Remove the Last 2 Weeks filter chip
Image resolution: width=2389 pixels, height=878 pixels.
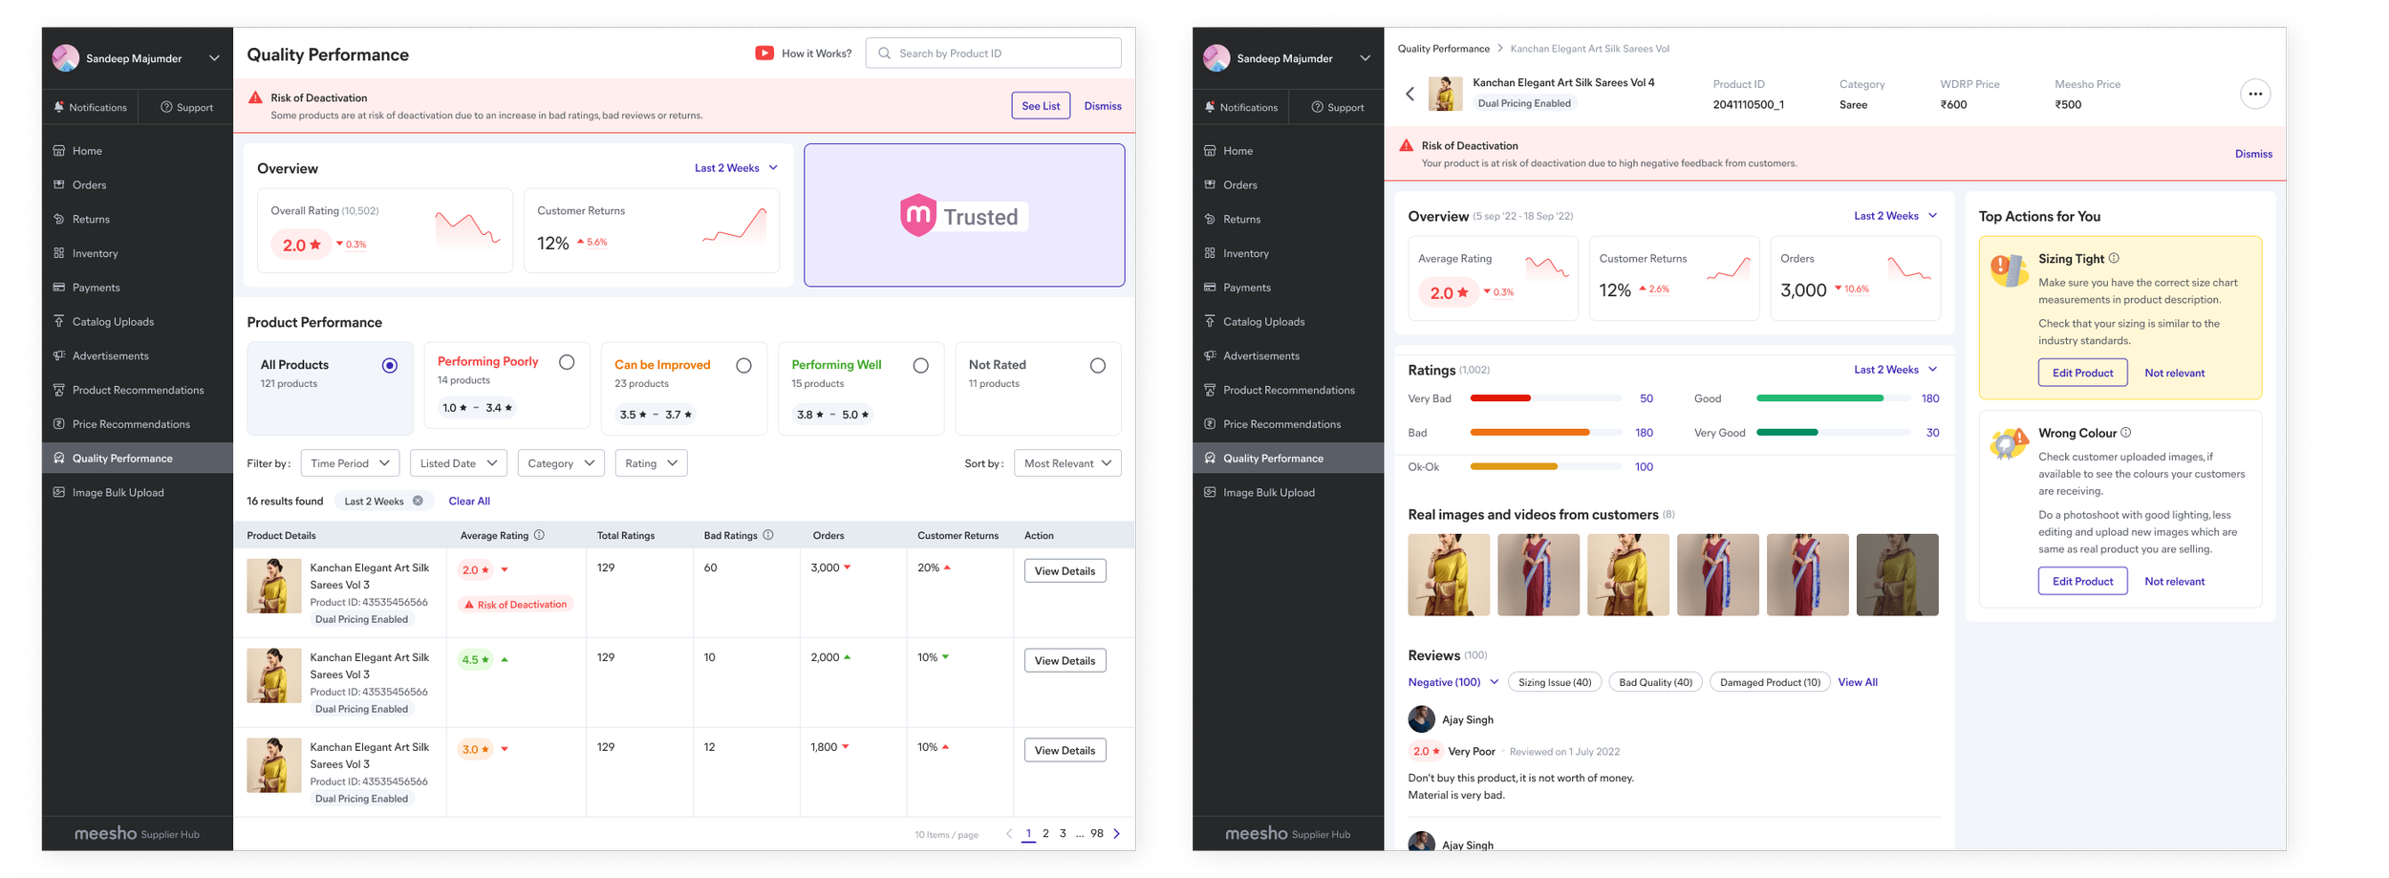point(418,501)
